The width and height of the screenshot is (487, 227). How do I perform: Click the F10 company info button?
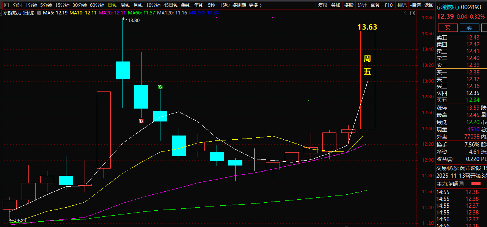pyautogui.click(x=388, y=5)
